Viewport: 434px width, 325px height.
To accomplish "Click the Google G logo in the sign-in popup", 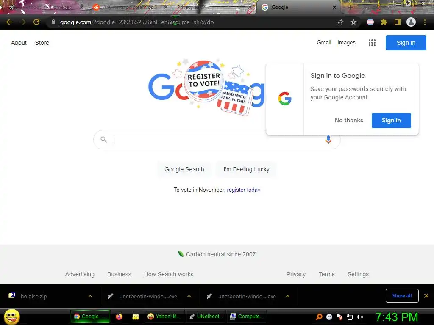I will pyautogui.click(x=285, y=99).
